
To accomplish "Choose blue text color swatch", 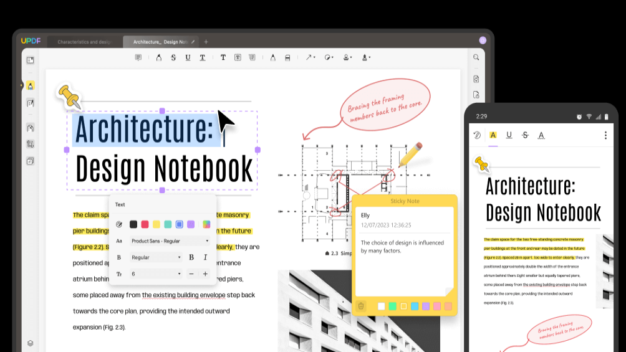I will [x=179, y=224].
